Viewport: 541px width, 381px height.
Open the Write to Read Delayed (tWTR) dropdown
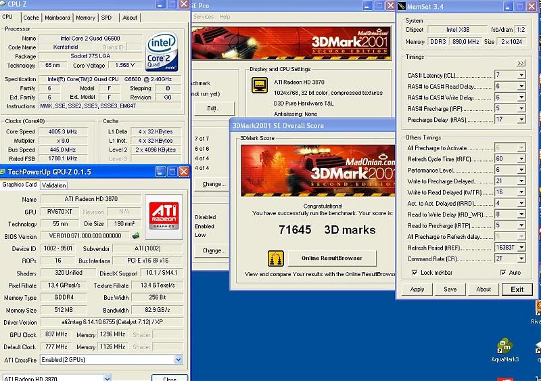click(x=521, y=192)
